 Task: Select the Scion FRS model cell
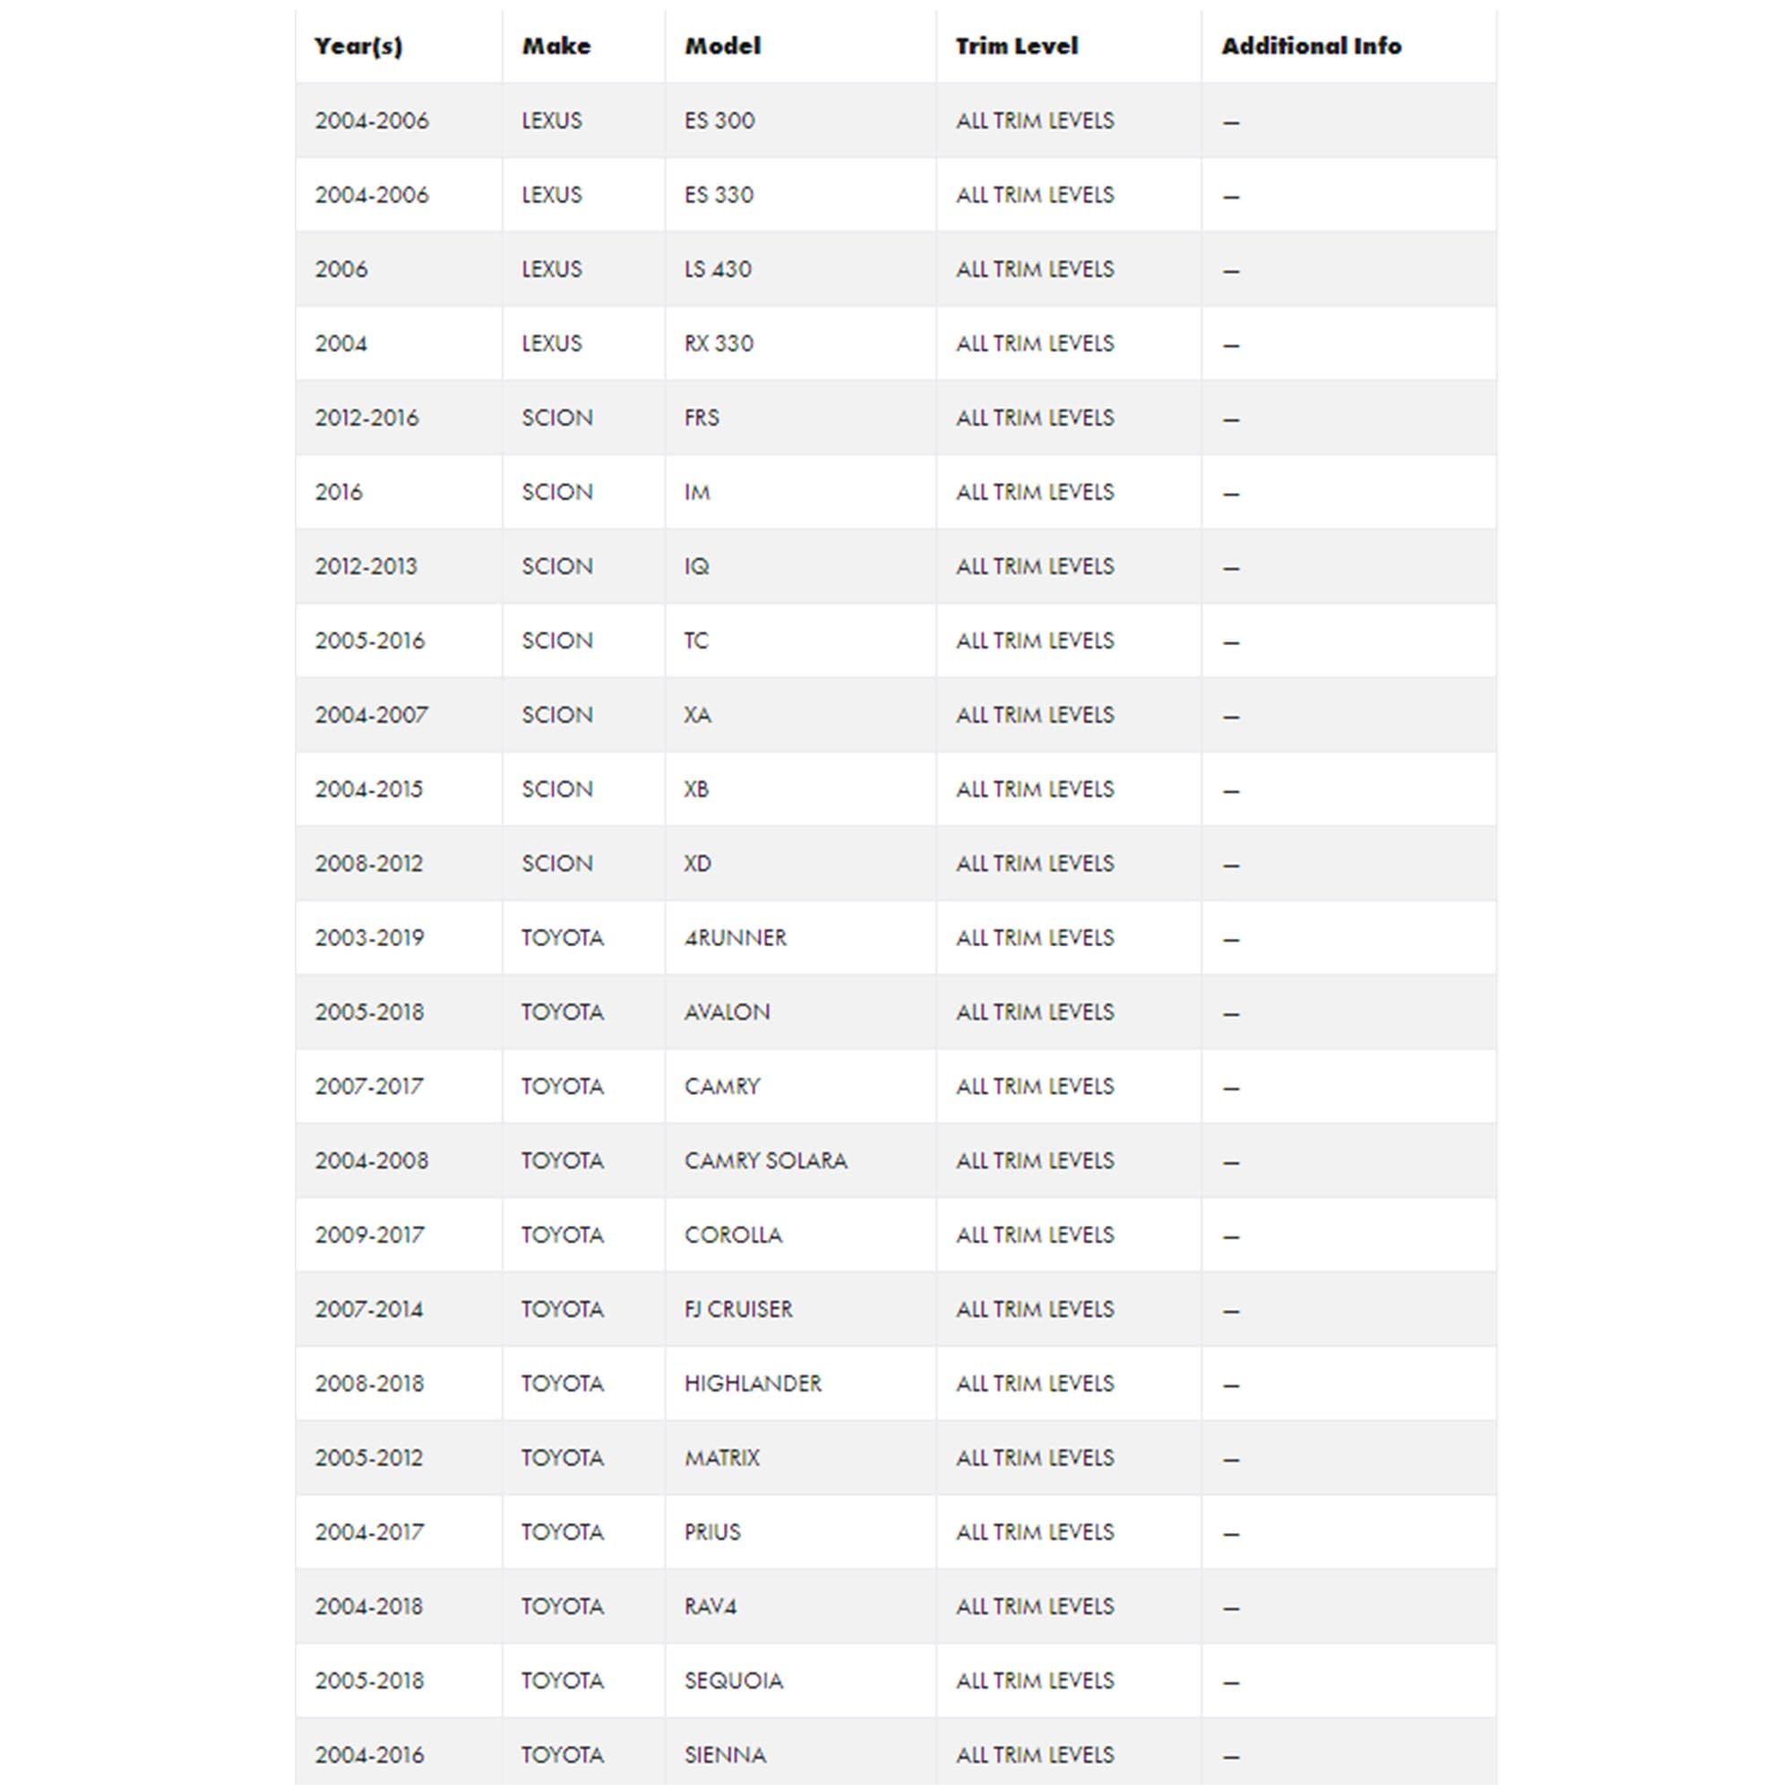702,418
